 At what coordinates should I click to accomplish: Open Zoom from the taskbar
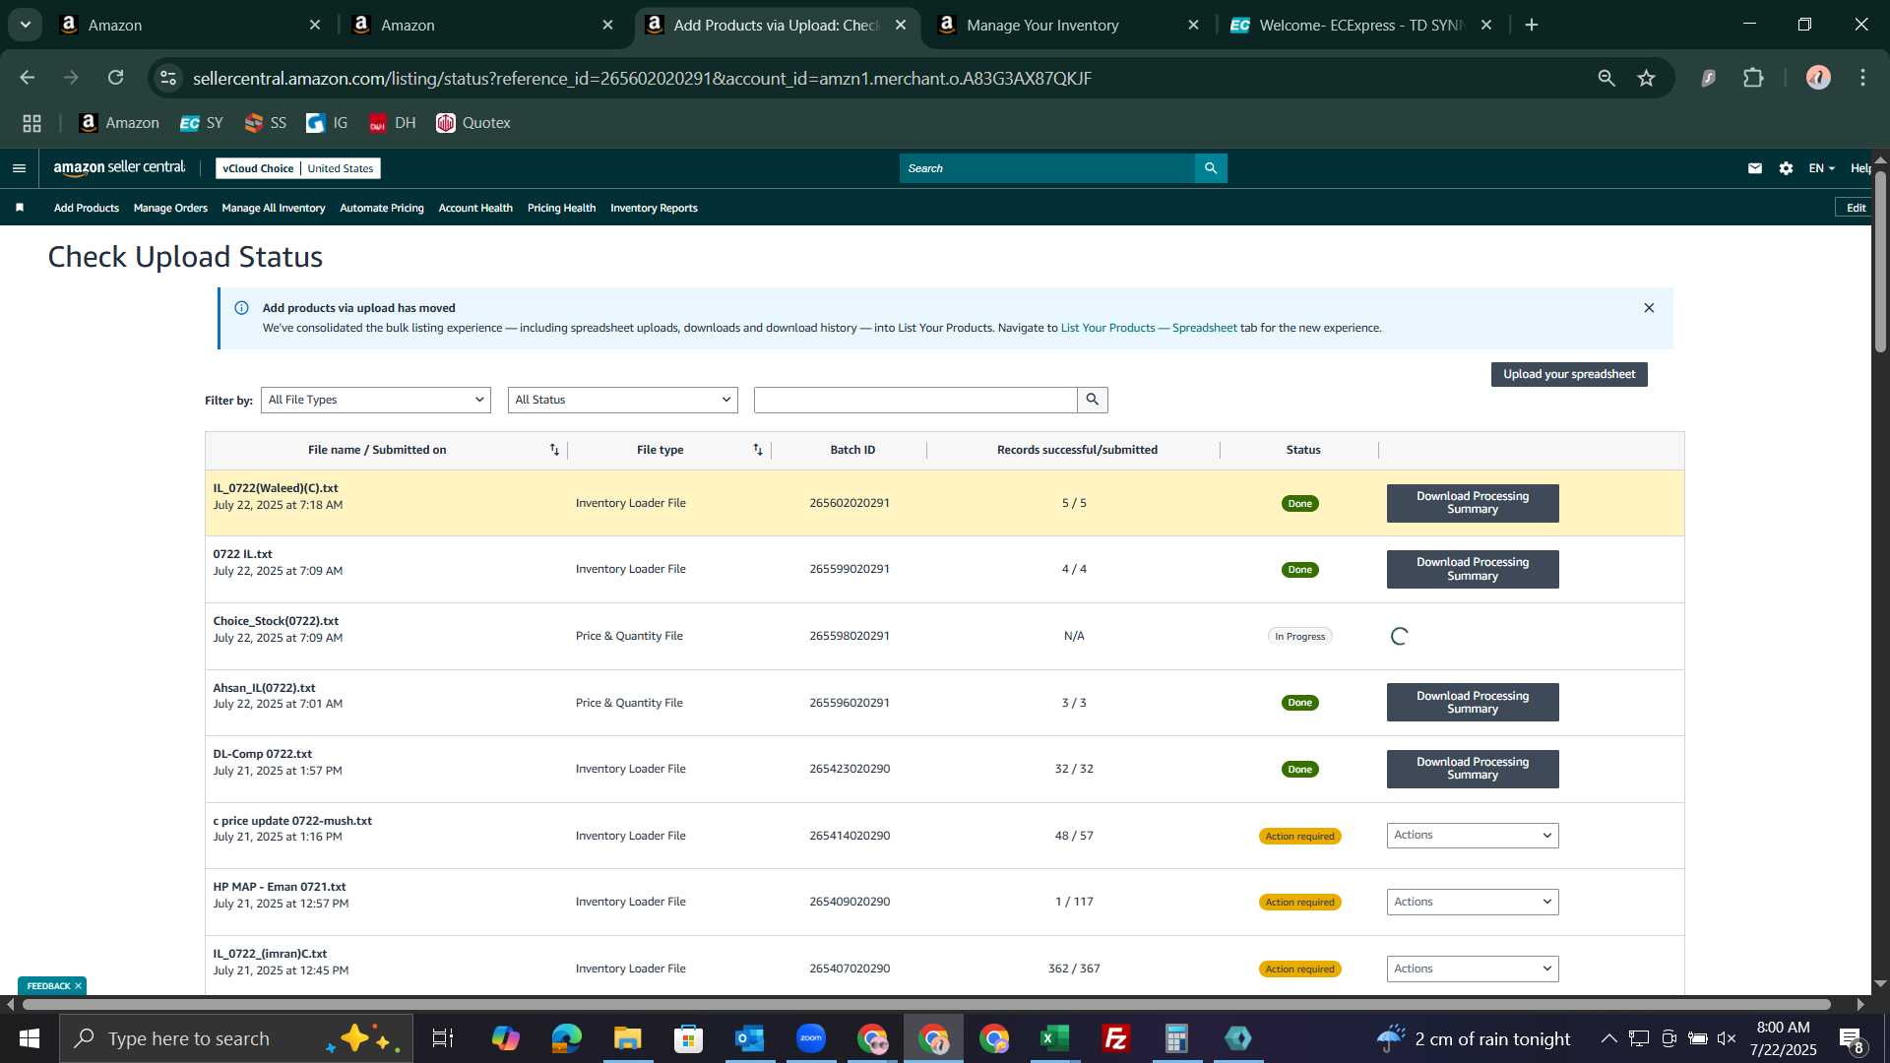click(811, 1038)
